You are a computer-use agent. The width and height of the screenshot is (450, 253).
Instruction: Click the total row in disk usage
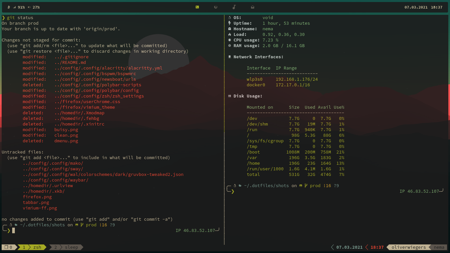(x=295, y=175)
